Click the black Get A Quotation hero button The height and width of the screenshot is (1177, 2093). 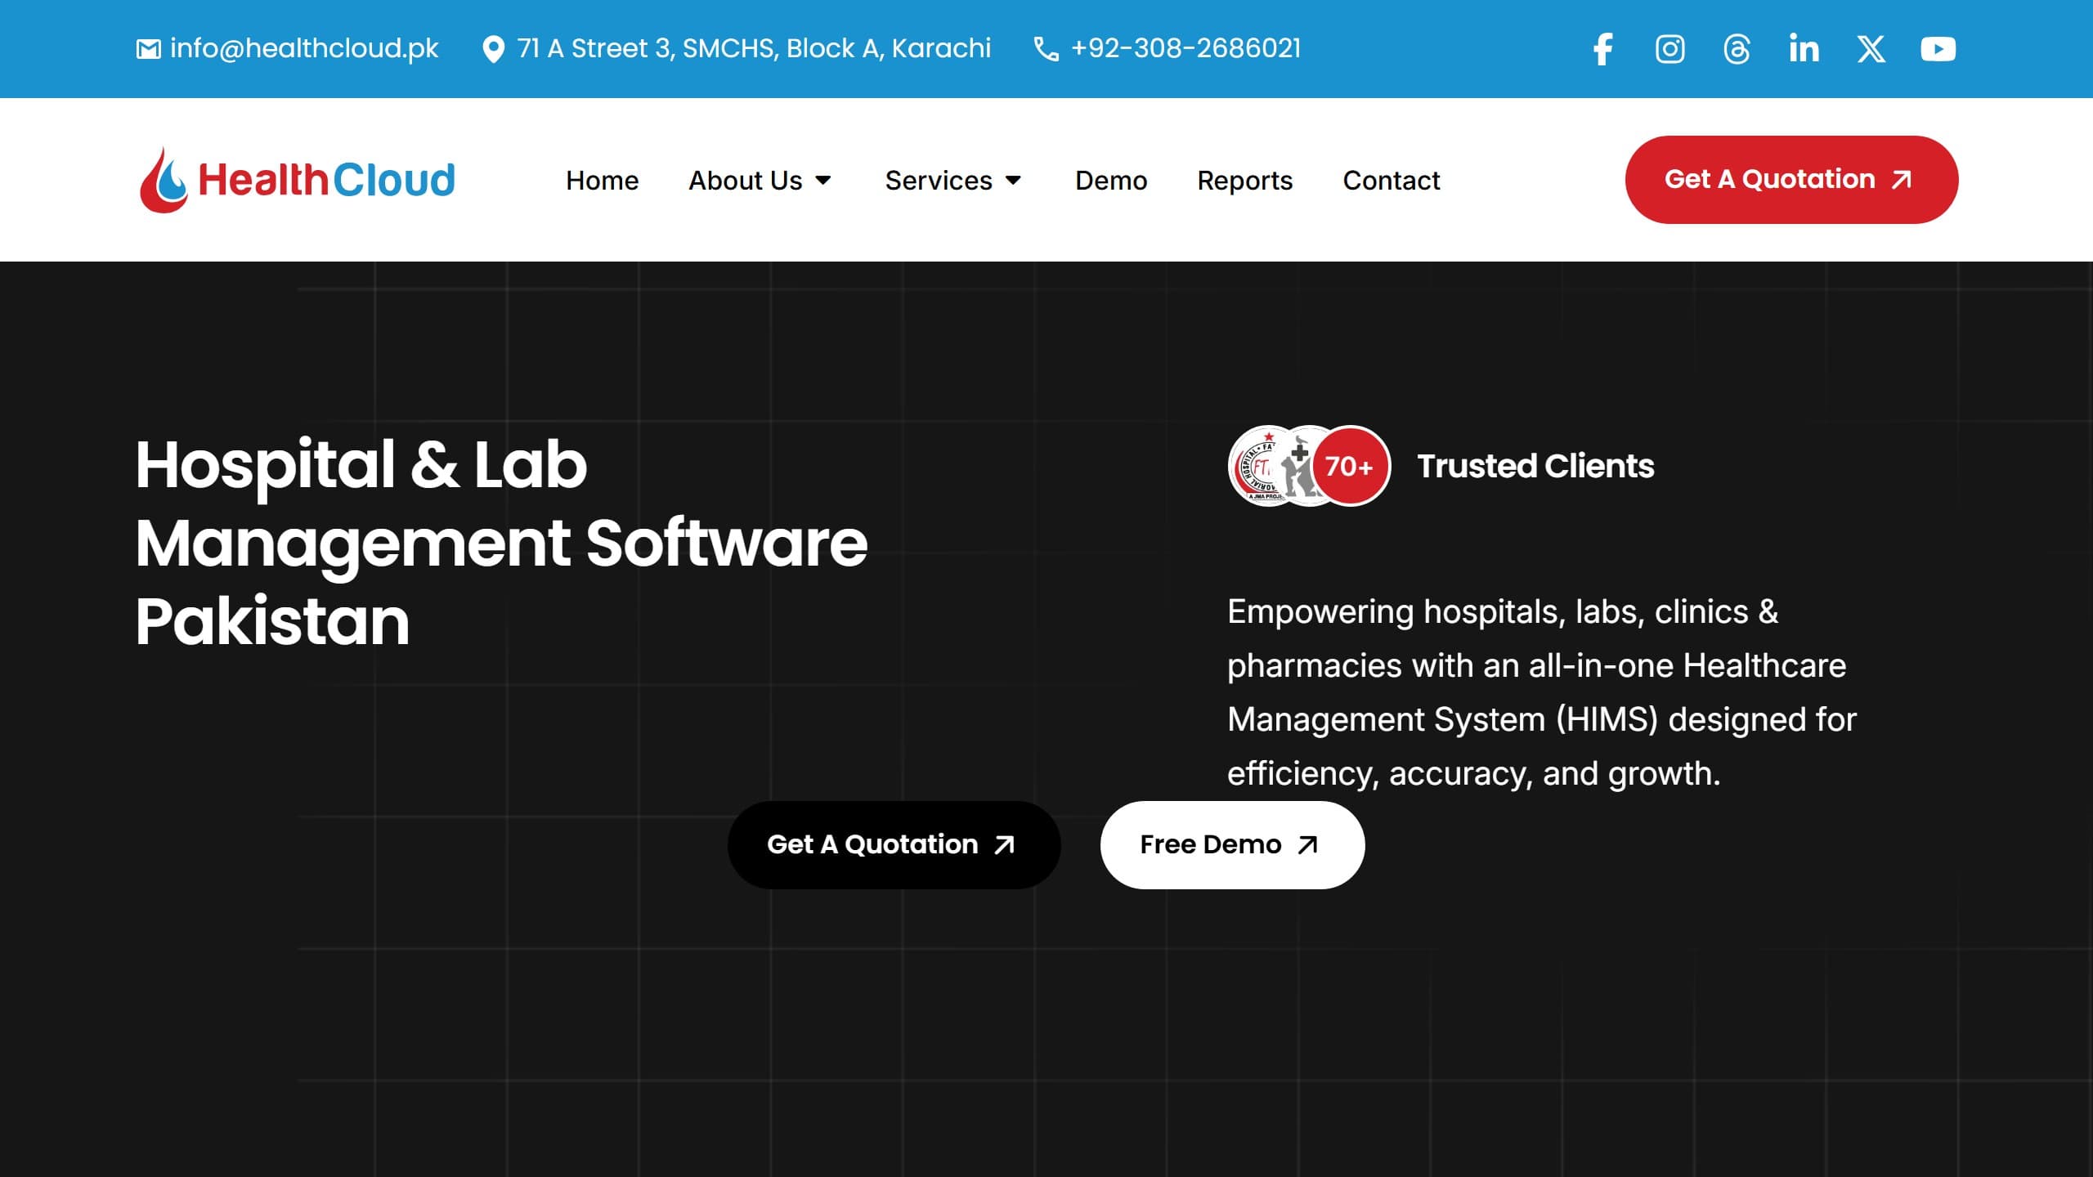click(x=894, y=844)
